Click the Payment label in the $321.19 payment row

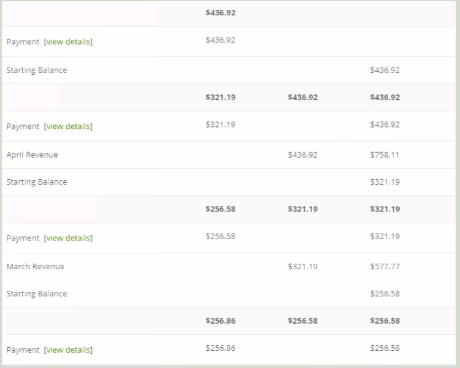click(x=23, y=126)
